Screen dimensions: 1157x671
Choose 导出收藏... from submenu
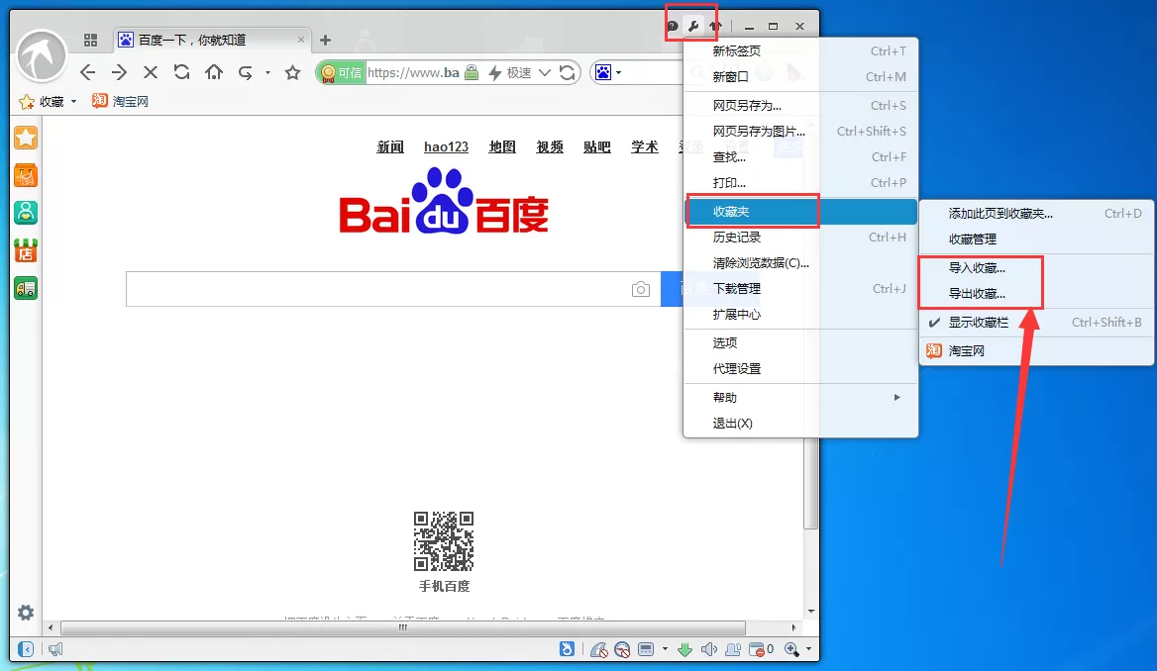coord(1037,294)
